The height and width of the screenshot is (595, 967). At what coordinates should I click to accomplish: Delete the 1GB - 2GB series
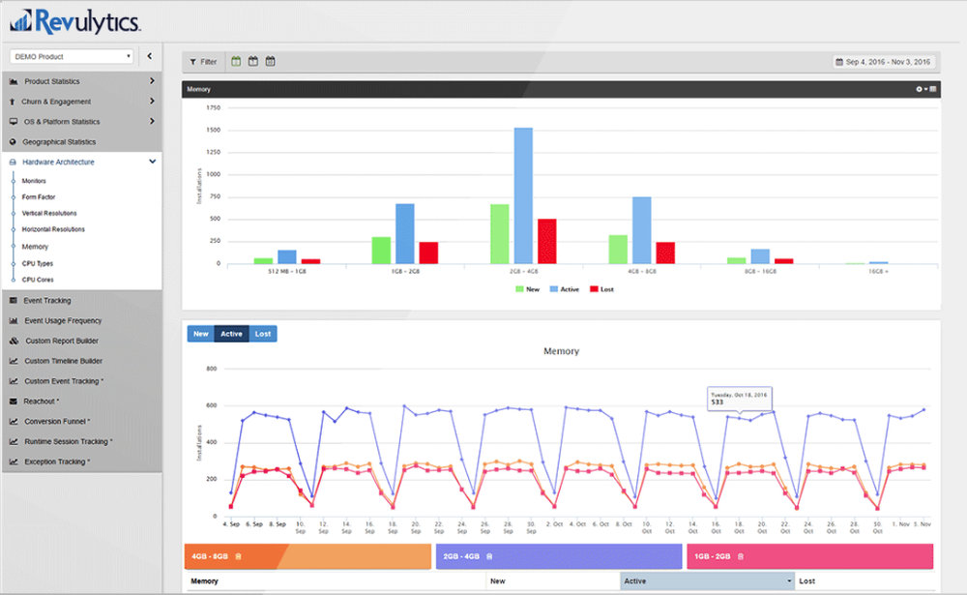(x=741, y=556)
